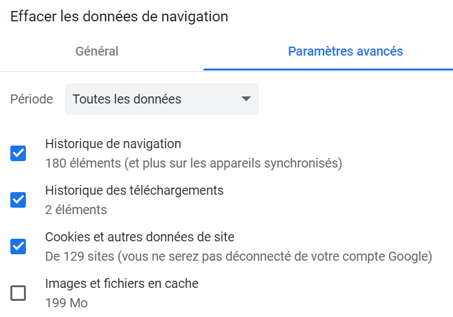This screenshot has width=453, height=317.
Task: Click the Images et fichiers en cache label
Action: tap(122, 283)
